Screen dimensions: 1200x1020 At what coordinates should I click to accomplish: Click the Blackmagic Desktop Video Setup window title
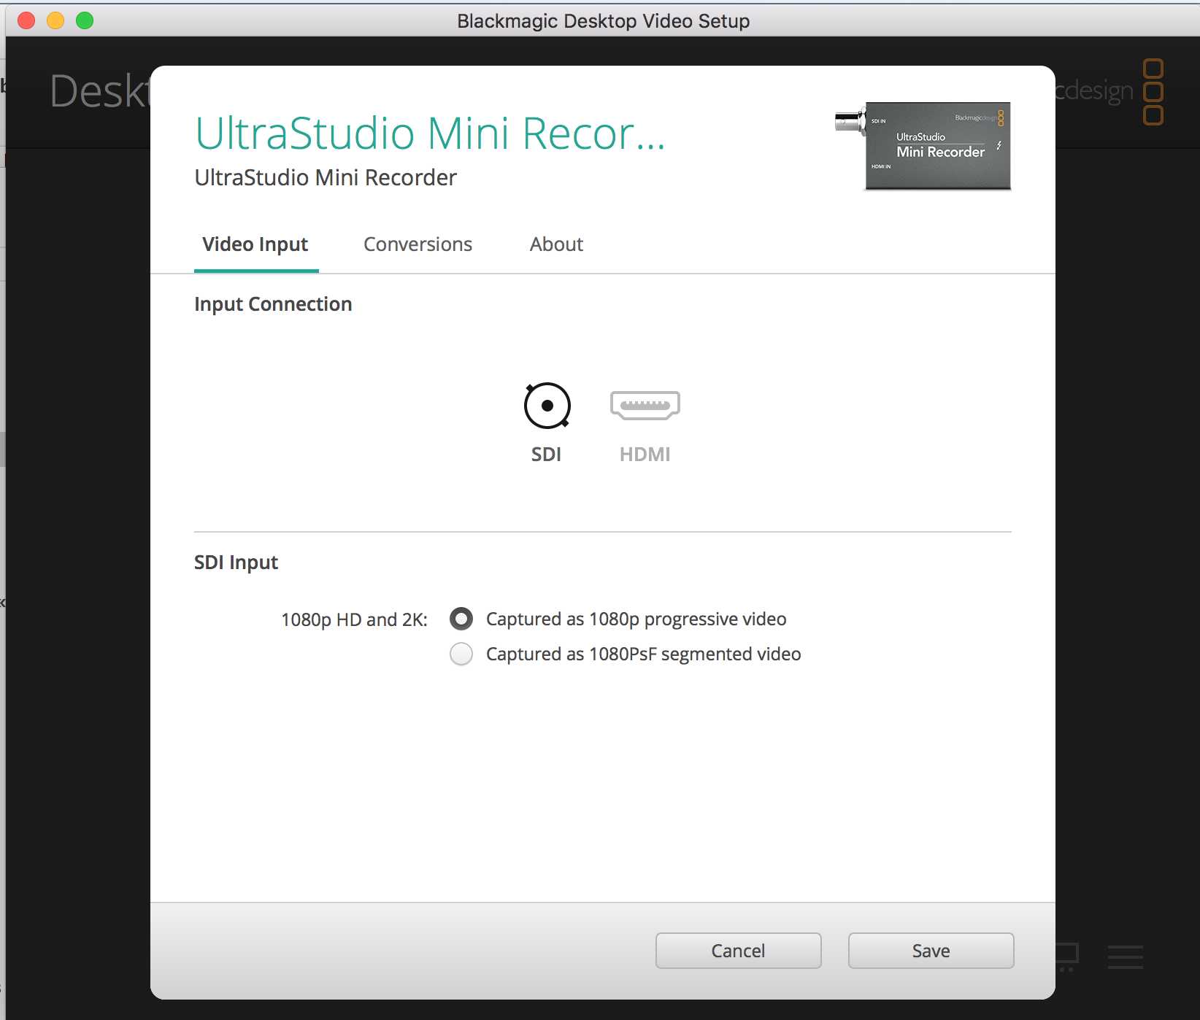click(603, 21)
